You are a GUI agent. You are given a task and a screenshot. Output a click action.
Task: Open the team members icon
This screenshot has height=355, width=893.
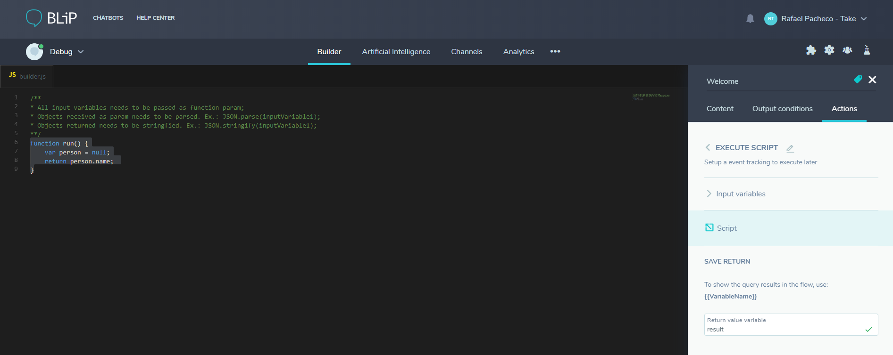[848, 50]
